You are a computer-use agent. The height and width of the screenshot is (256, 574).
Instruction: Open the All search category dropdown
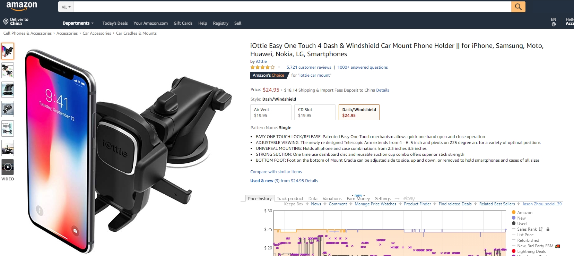(x=66, y=7)
